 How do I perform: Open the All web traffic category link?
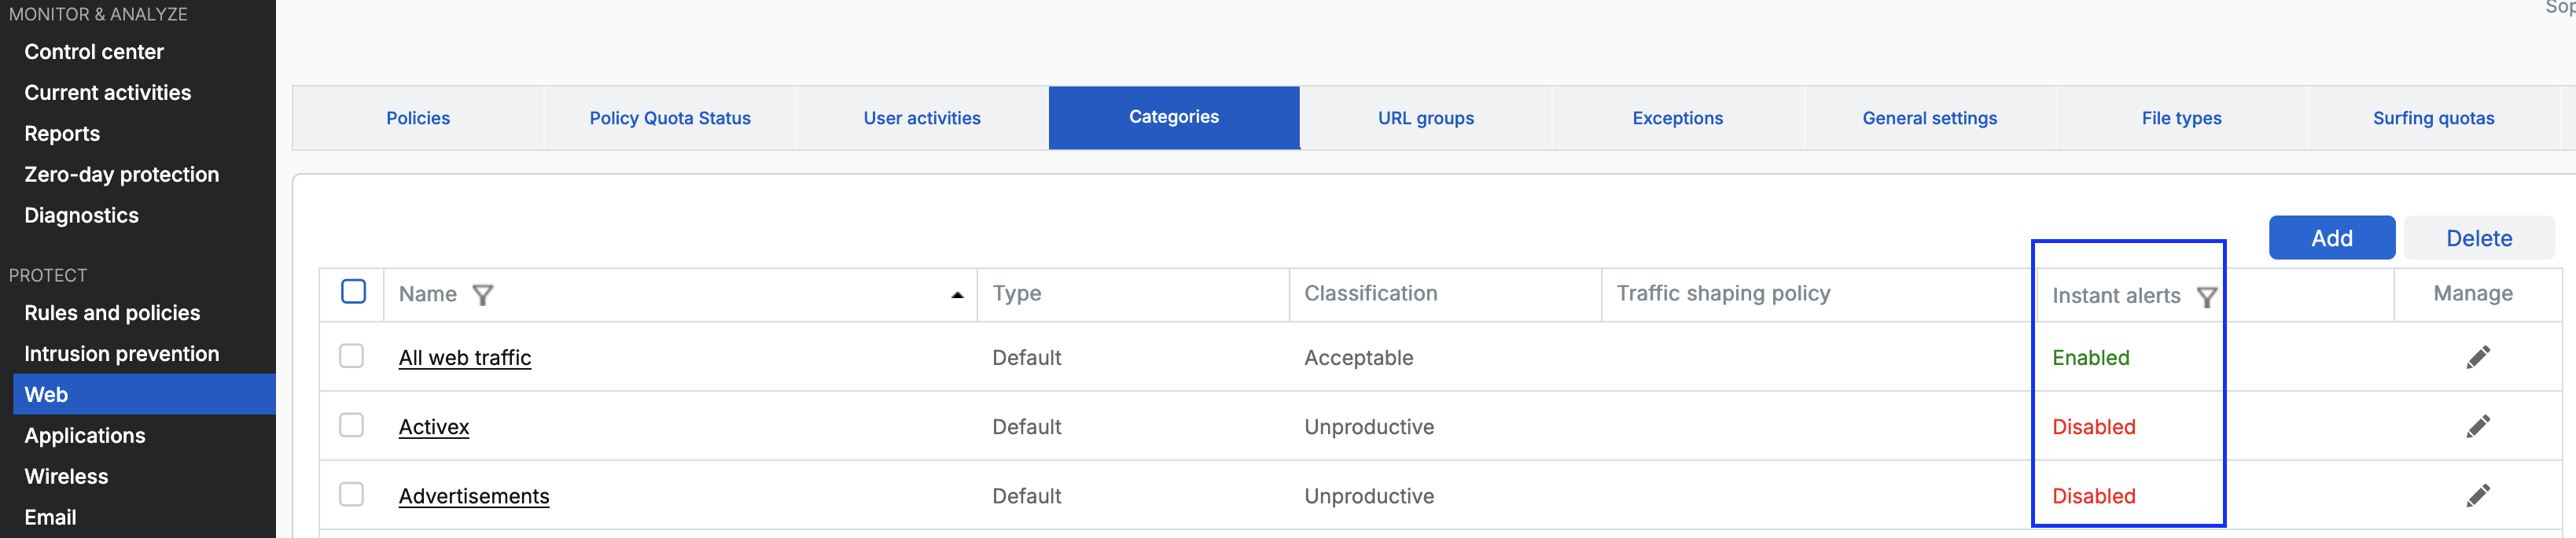point(464,358)
